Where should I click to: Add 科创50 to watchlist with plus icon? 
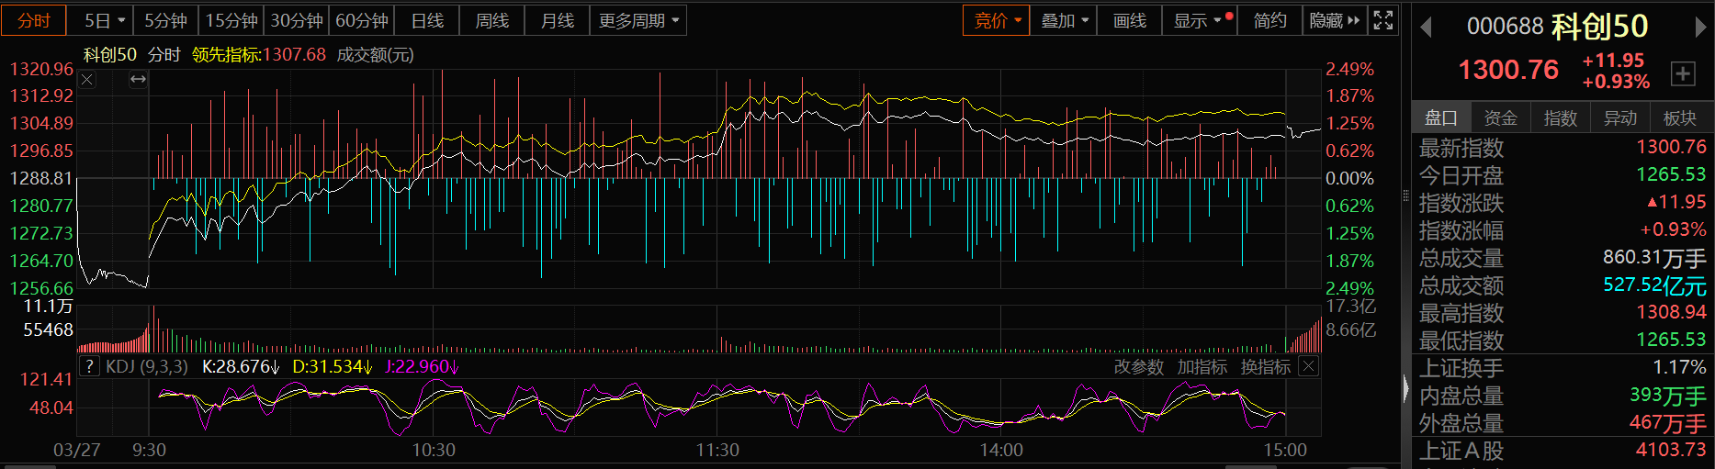pos(1682,73)
